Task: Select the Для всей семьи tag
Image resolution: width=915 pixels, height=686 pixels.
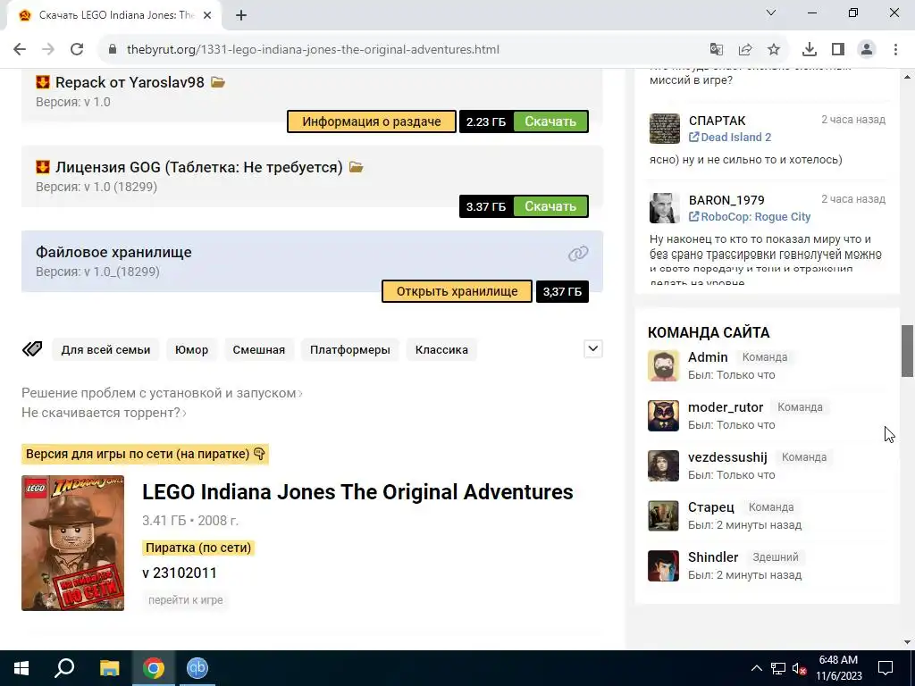Action: point(105,350)
